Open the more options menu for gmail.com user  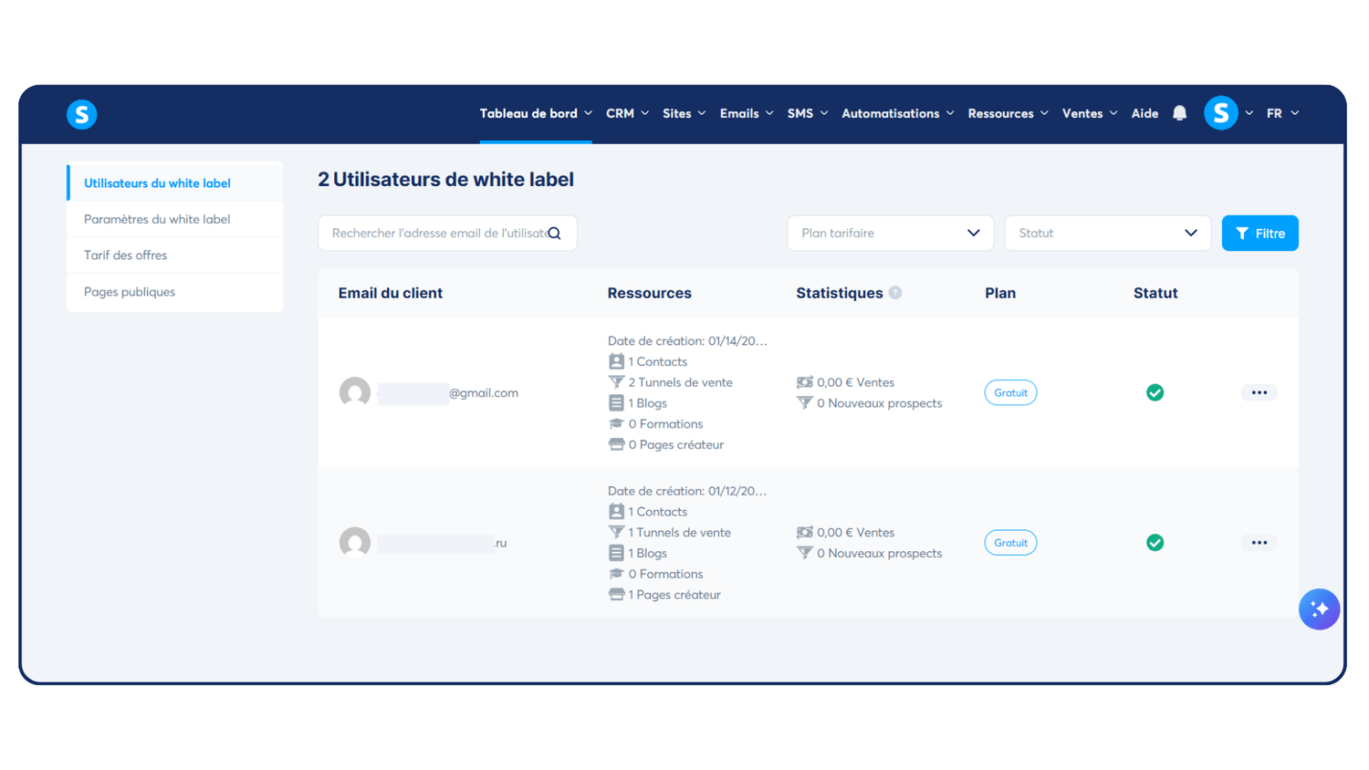[x=1259, y=392]
